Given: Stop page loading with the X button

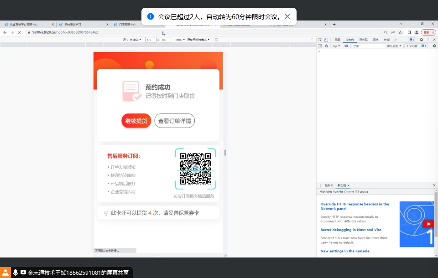Looking at the screenshot, I should pos(19,32).
